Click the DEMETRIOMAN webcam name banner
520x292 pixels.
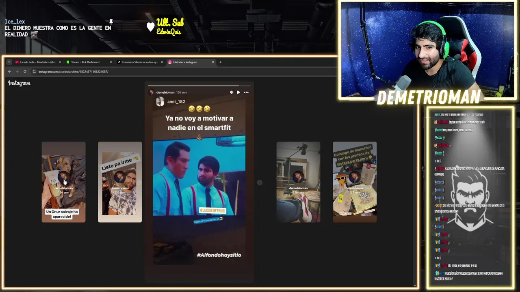pos(429,97)
